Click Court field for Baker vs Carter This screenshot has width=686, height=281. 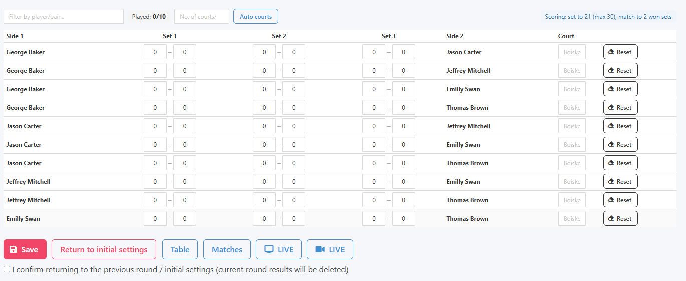(572, 52)
